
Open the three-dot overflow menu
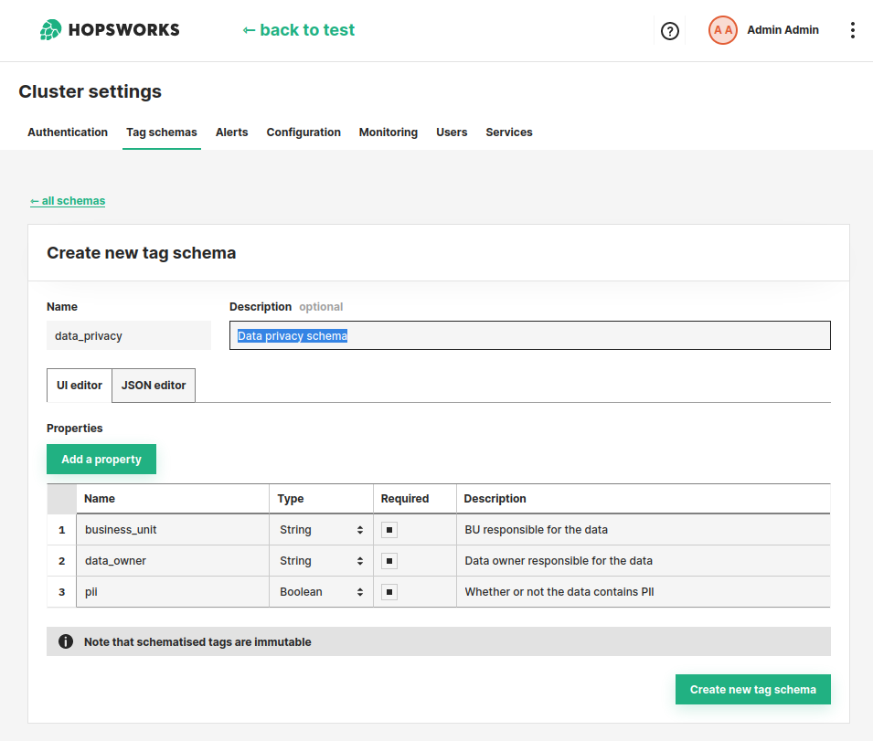[853, 30]
